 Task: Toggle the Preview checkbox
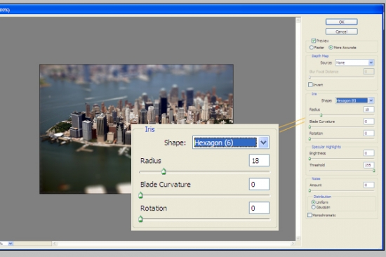[x=314, y=41]
